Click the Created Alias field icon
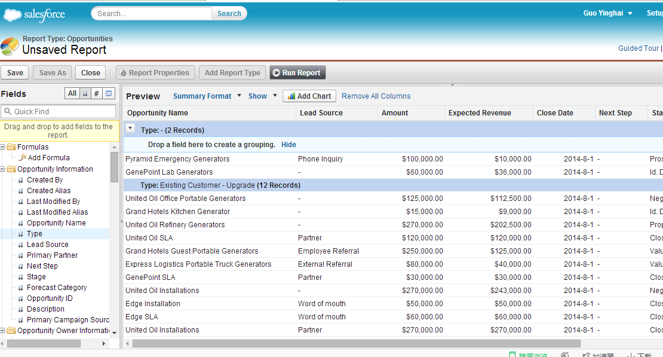 point(21,191)
